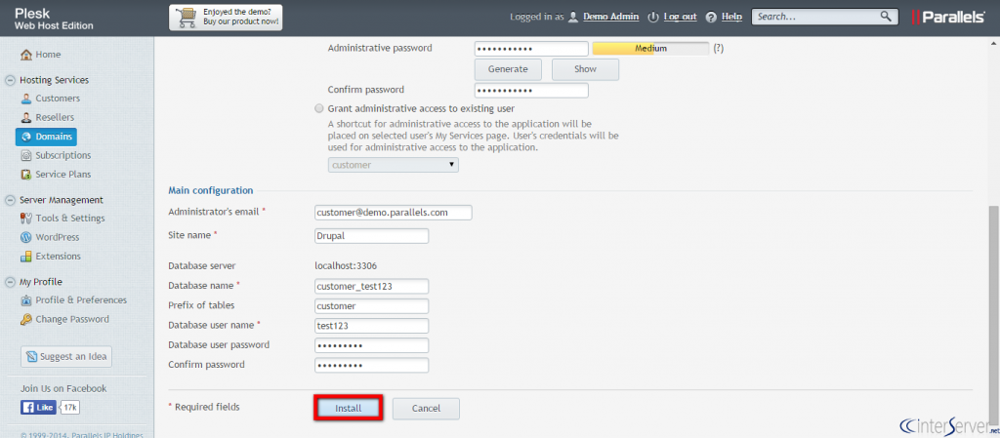This screenshot has height=438, width=1000.
Task: Collapse the Hosting Services section
Action: pos(10,80)
